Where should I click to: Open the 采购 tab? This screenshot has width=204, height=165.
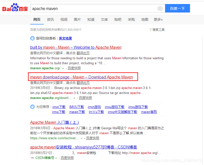131,19
